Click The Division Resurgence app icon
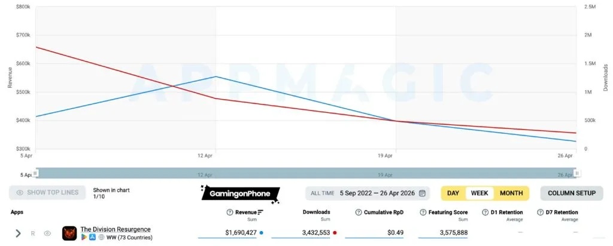 69,233
